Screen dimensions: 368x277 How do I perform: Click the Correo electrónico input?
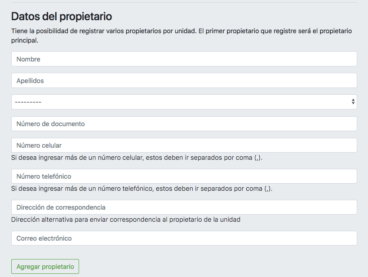[x=184, y=238]
